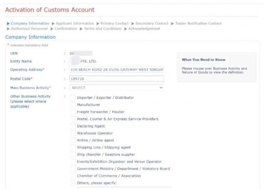
Task: Tick the Importer / Exporter / Distributor checkbox
Action: (73, 97)
